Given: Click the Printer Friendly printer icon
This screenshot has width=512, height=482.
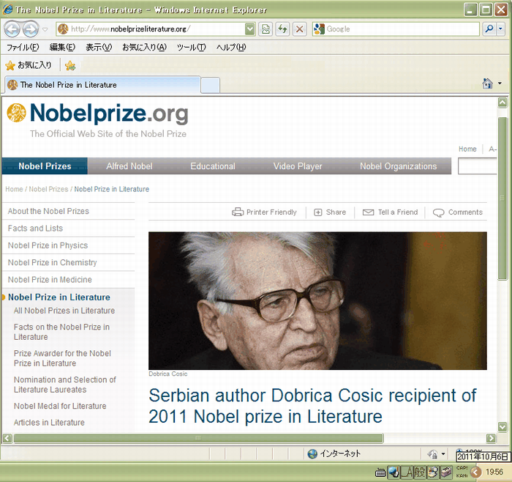Looking at the screenshot, I should (x=238, y=212).
